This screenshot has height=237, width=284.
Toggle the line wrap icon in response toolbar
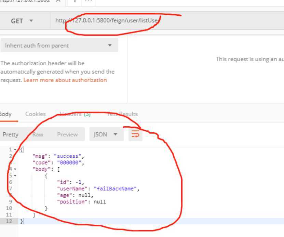(x=135, y=134)
